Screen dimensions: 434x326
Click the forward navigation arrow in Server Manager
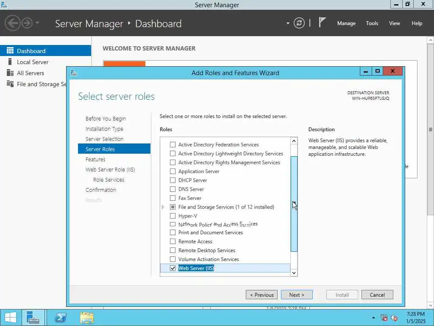pyautogui.click(x=27, y=23)
